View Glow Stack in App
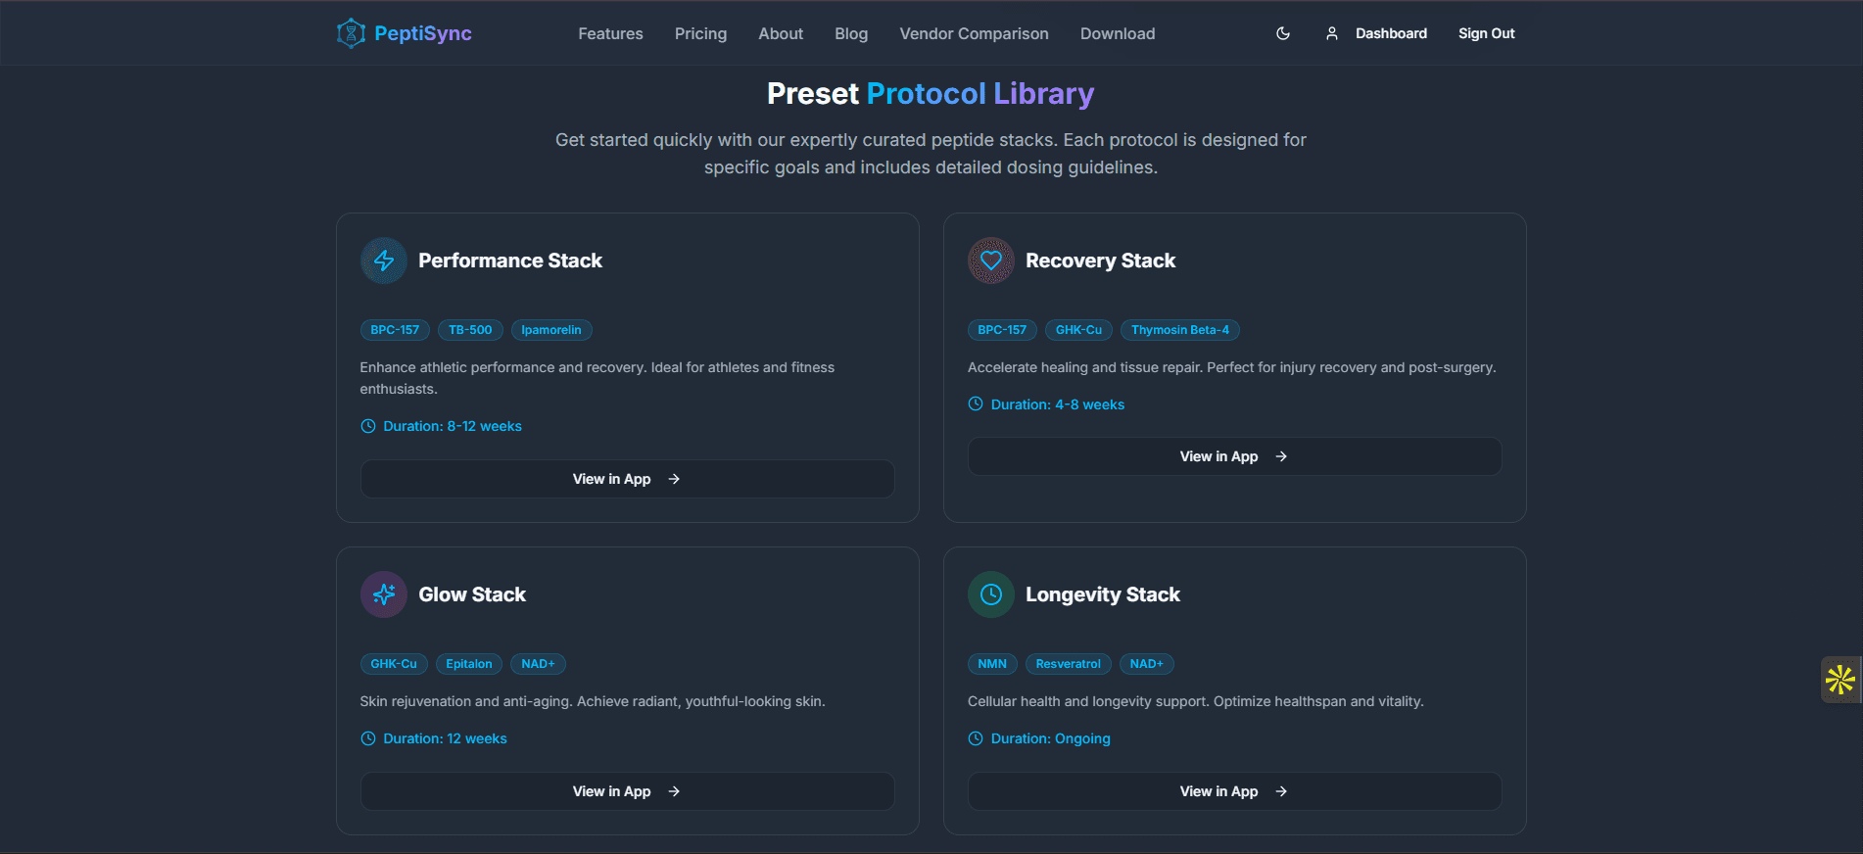 point(627,791)
